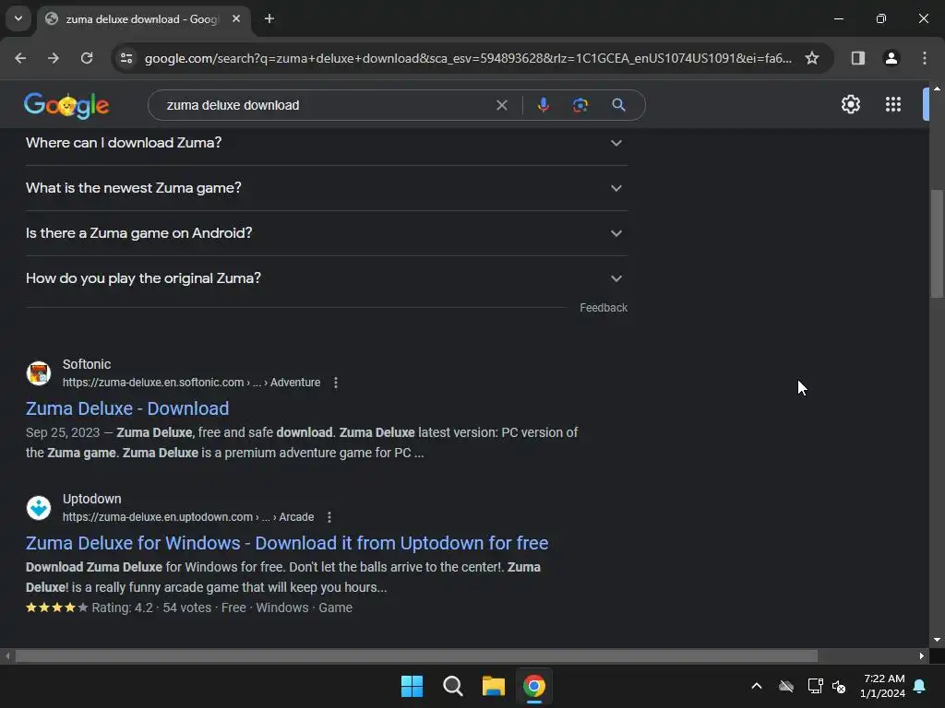The width and height of the screenshot is (945, 708).
Task: Click the vertical scrollbar thumb
Action: click(937, 243)
